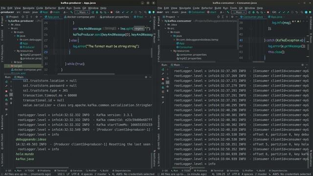The image size is (313, 176).
Task: Open Navigate menu in kafka-producer window
Action: point(28,8)
